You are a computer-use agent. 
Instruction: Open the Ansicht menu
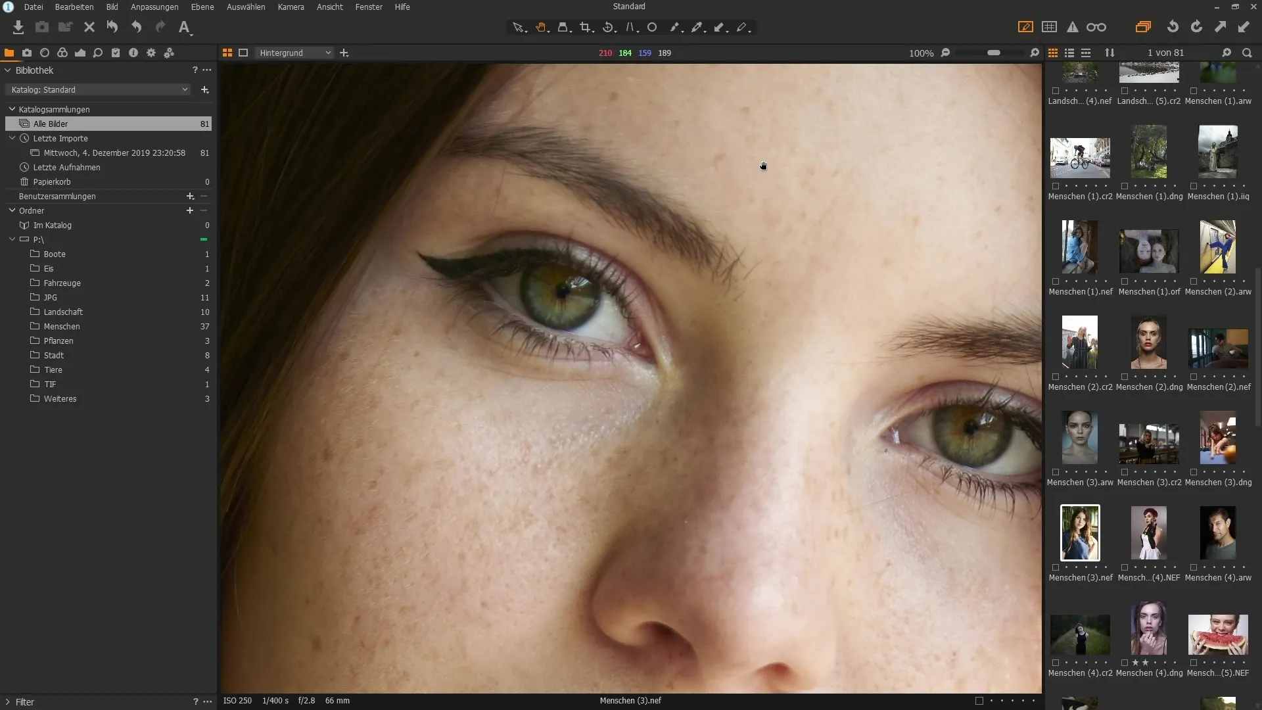(x=330, y=7)
